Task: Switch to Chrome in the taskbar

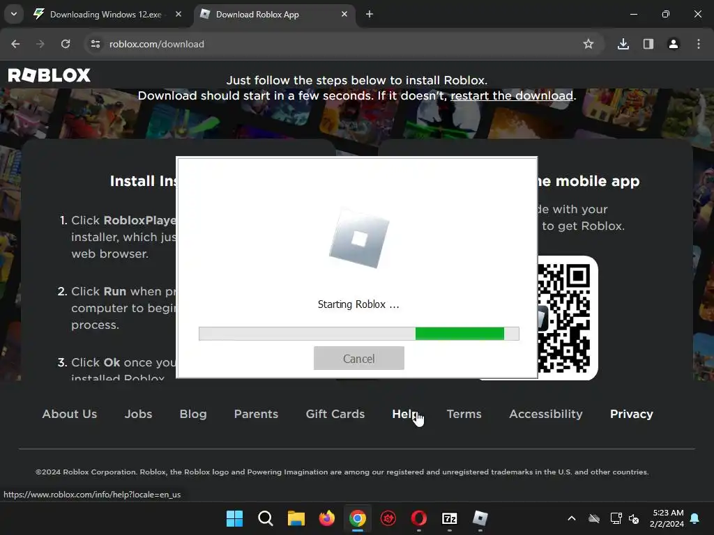Action: tap(358, 518)
